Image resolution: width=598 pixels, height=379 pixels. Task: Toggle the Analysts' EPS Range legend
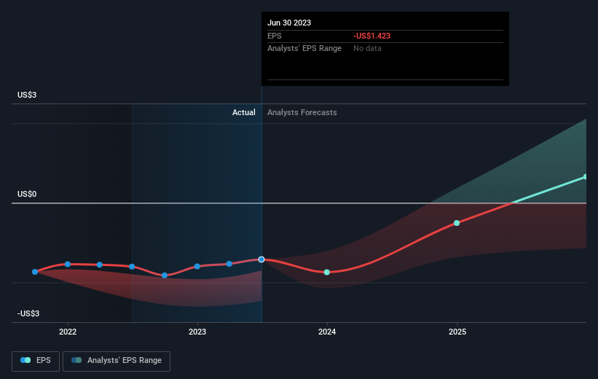[x=117, y=361]
